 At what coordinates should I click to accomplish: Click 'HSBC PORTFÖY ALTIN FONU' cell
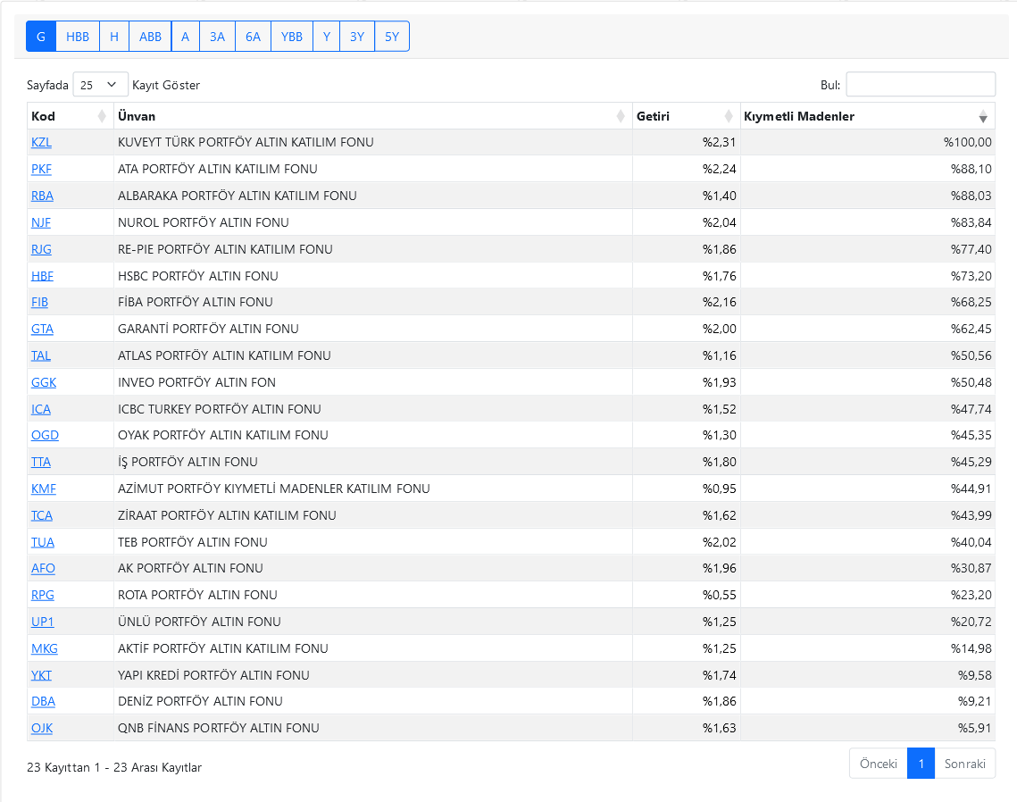(x=373, y=276)
